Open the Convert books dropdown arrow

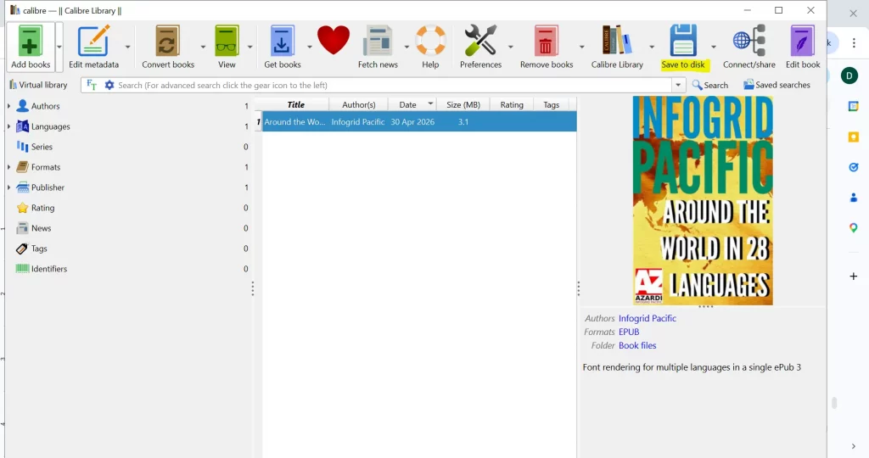coord(203,47)
